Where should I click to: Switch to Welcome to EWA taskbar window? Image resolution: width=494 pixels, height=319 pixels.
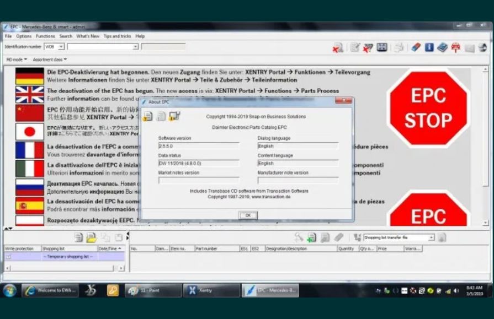pyautogui.click(x=50, y=290)
